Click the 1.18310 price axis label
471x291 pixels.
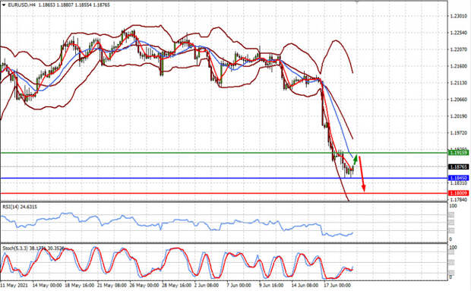[x=459, y=183]
